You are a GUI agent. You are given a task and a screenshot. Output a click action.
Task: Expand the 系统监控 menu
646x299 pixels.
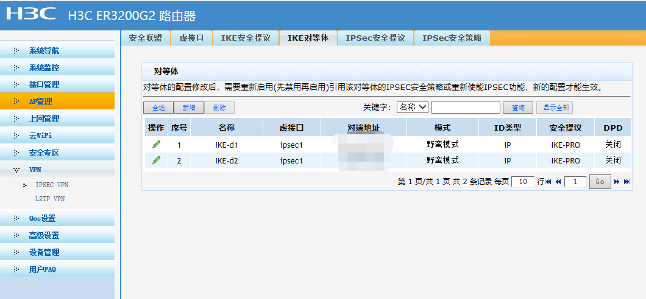pyautogui.click(x=57, y=68)
